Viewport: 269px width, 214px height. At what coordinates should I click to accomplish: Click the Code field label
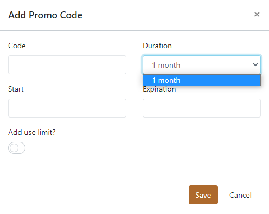[x=17, y=46]
